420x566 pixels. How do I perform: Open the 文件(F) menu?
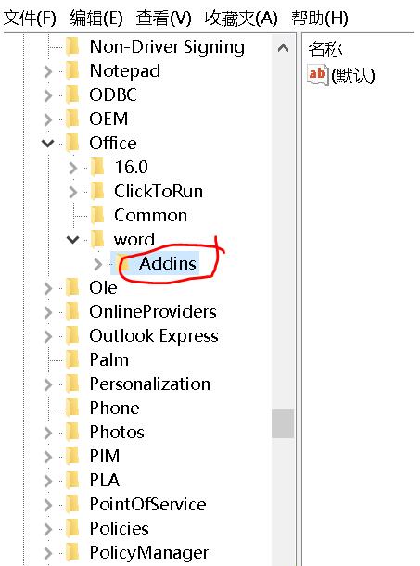[x=30, y=18]
